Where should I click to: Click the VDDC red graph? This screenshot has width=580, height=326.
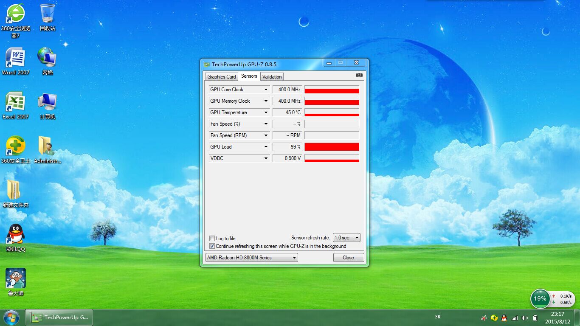[x=332, y=158]
